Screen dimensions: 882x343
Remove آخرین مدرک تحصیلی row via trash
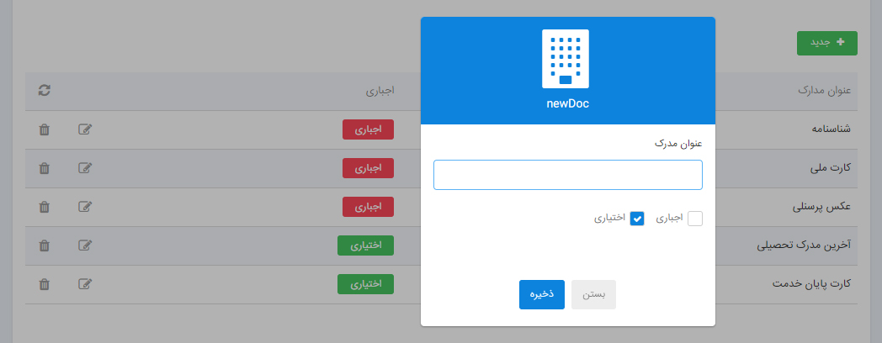coord(45,245)
